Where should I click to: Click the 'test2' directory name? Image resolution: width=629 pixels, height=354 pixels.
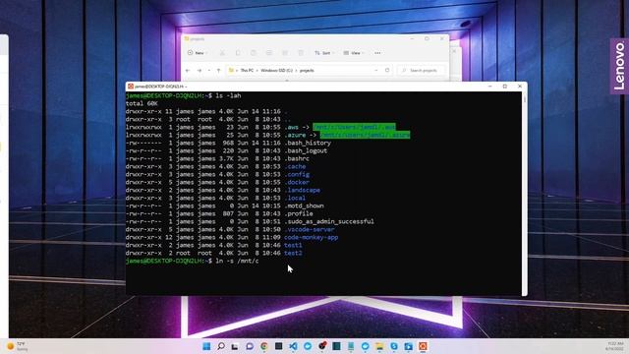tap(293, 254)
